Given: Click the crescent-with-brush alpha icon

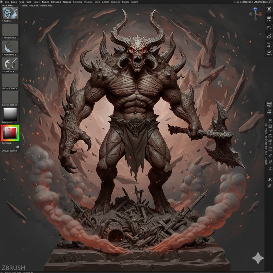Looking at the screenshot, I should tap(10, 64).
